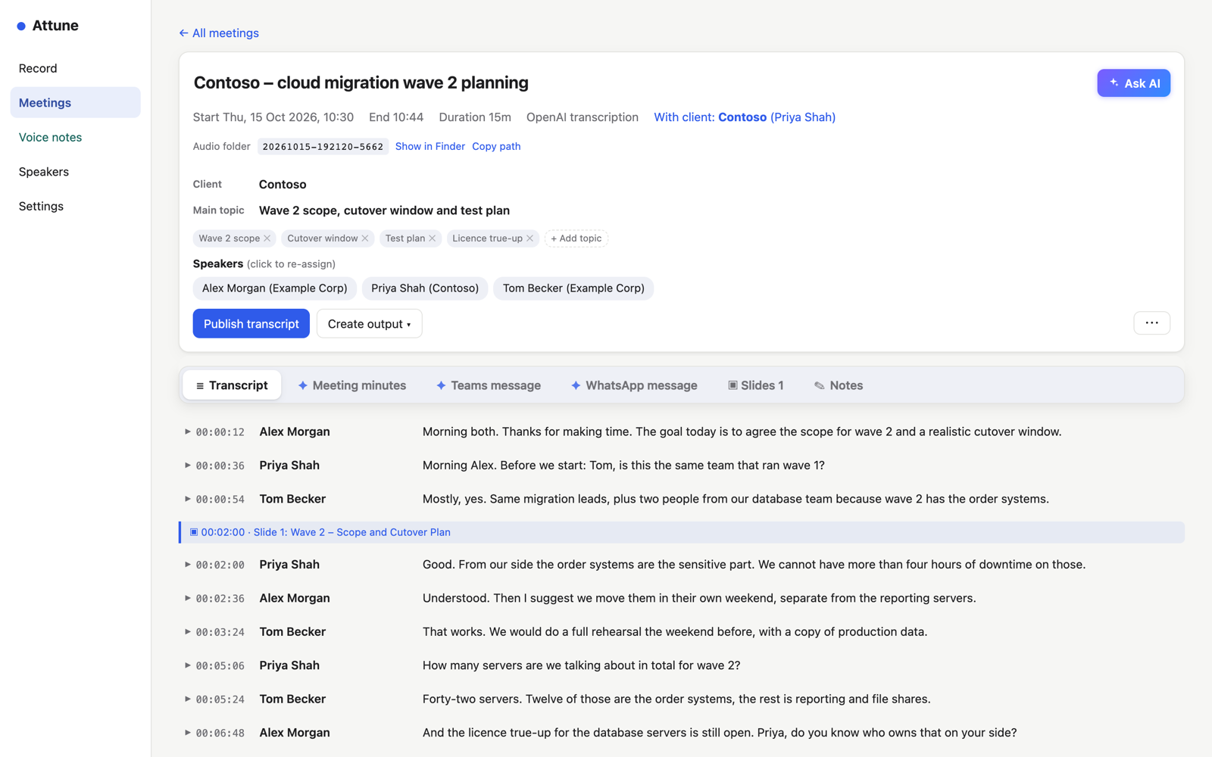Play transcript segment at 00:06:48
The height and width of the screenshot is (757, 1212).
point(187,733)
